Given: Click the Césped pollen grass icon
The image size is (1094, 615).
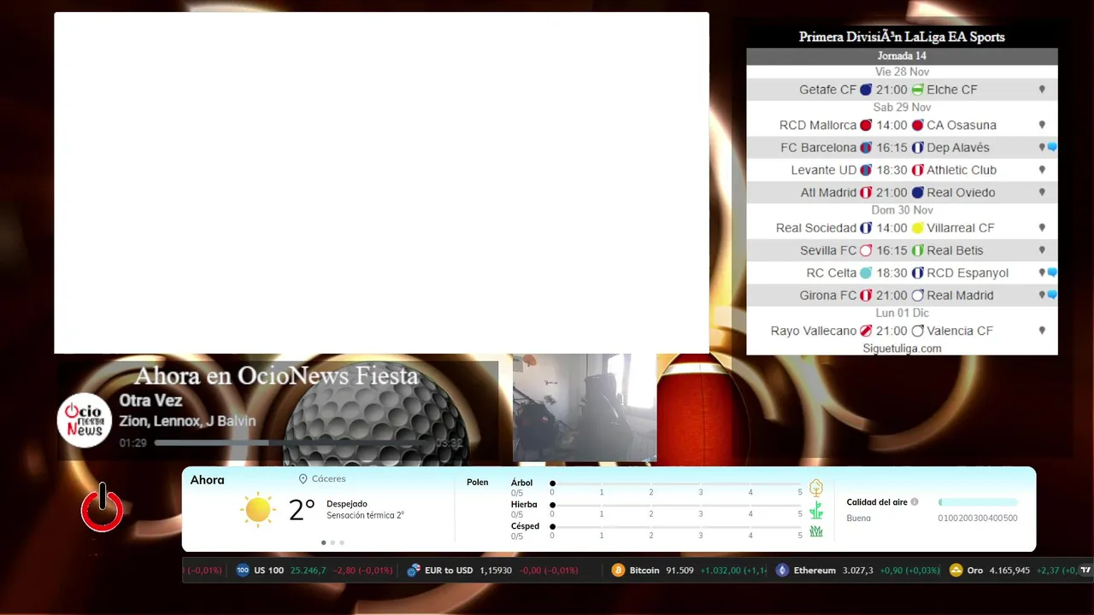Looking at the screenshot, I should tap(816, 531).
